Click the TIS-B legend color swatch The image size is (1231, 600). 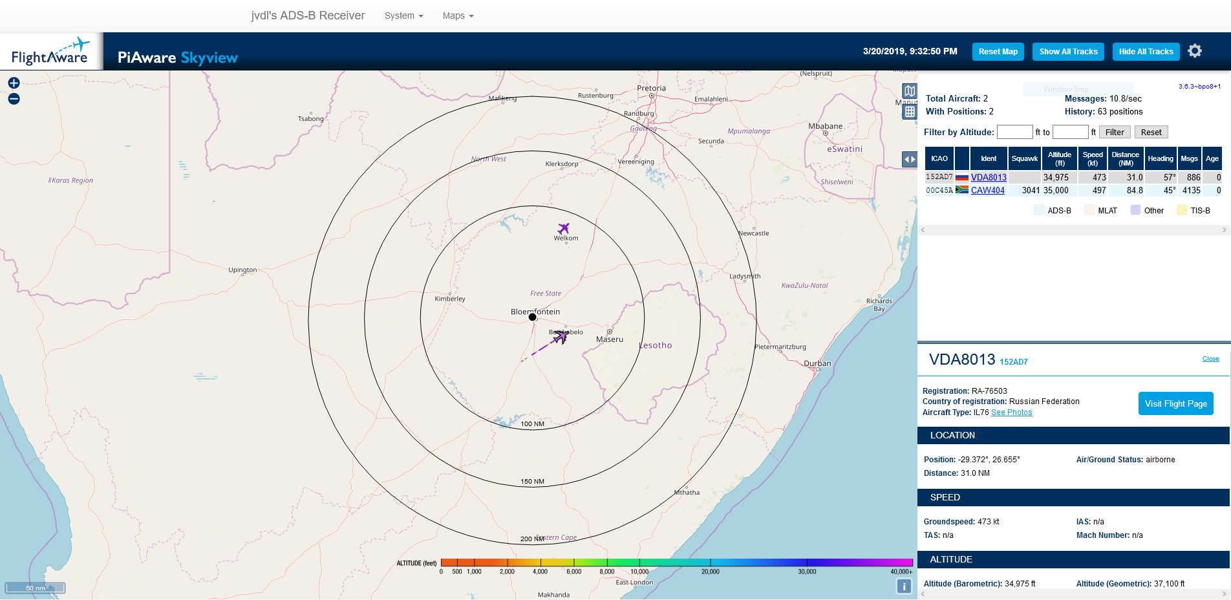1182,210
